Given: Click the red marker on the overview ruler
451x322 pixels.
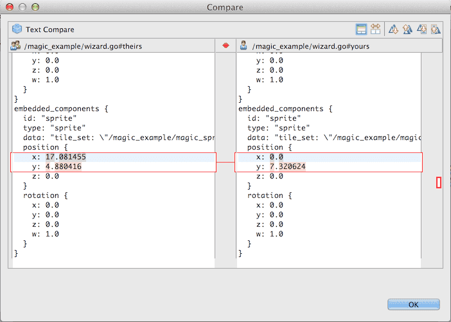Looking at the screenshot, I should pyautogui.click(x=439, y=183).
